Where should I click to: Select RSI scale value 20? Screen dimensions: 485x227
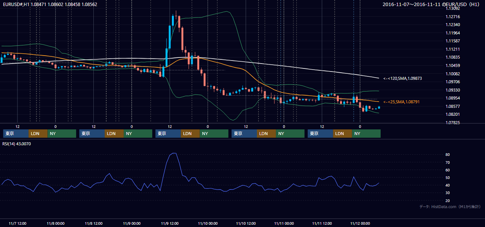[448, 201]
